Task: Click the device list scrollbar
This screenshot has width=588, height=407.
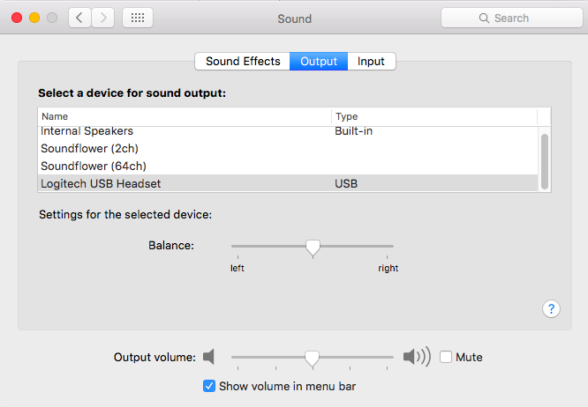Action: coord(545,161)
